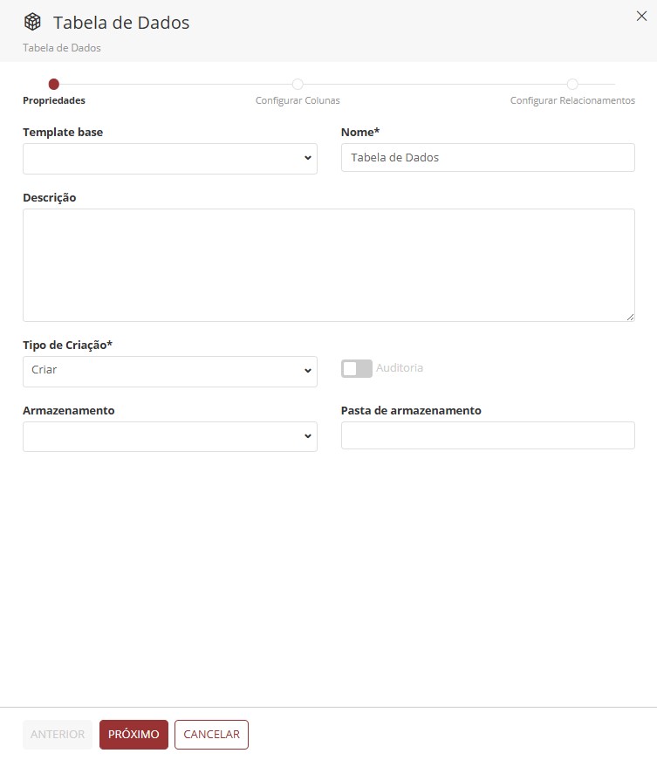The height and width of the screenshot is (760, 657).
Task: Click the Propriedades step circle marker
Action: pyautogui.click(x=54, y=85)
